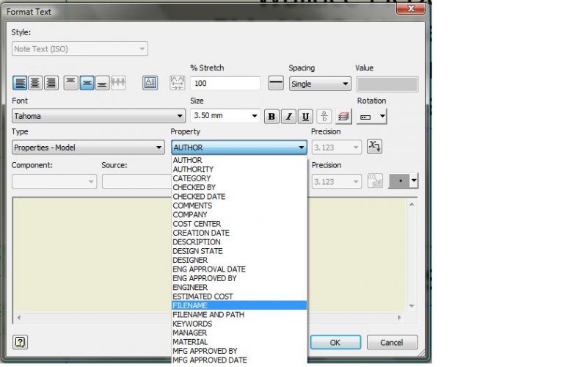Collapse the Property dropdown showing AUTHOR

coord(239,148)
